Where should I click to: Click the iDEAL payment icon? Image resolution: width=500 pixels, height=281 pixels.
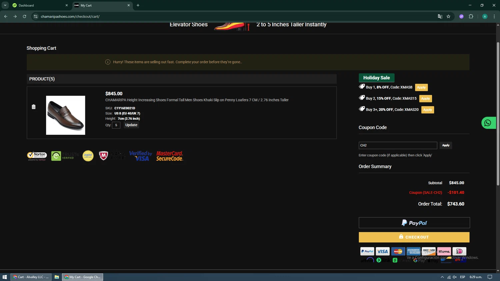click(x=459, y=251)
